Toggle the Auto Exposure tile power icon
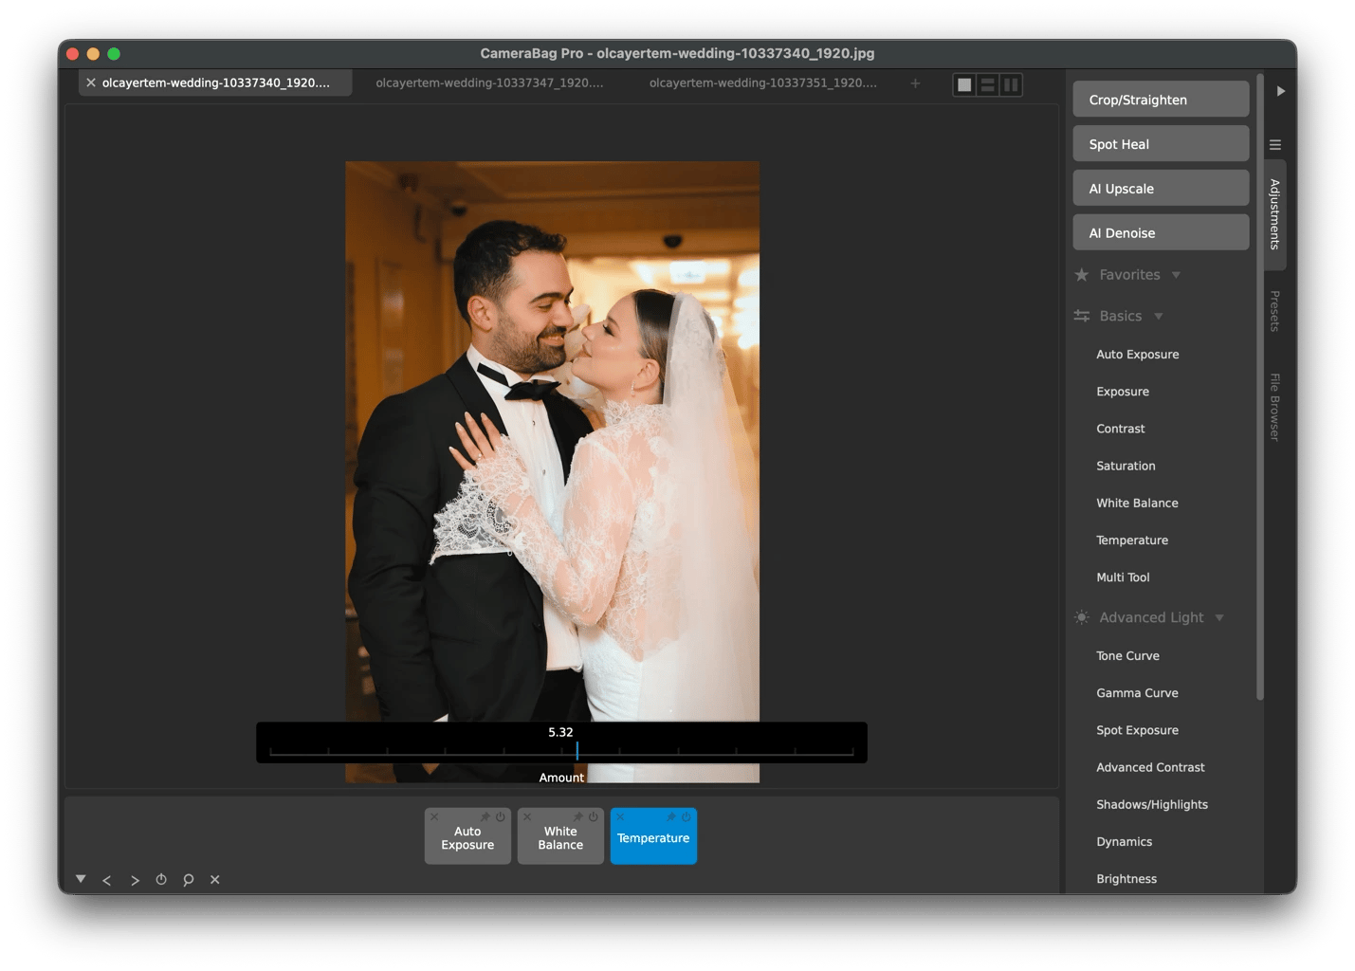The height and width of the screenshot is (971, 1355). pos(501,817)
